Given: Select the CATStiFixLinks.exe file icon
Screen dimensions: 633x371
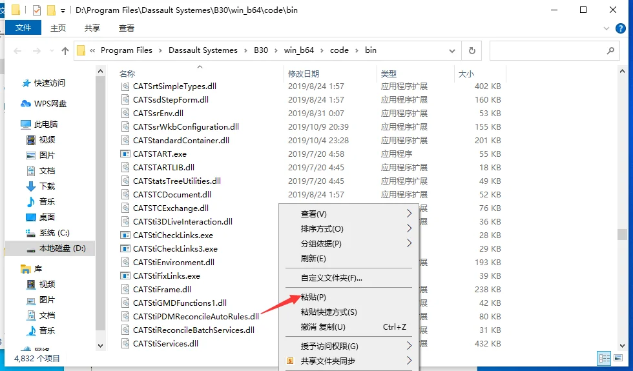Looking at the screenshot, I should [125, 276].
